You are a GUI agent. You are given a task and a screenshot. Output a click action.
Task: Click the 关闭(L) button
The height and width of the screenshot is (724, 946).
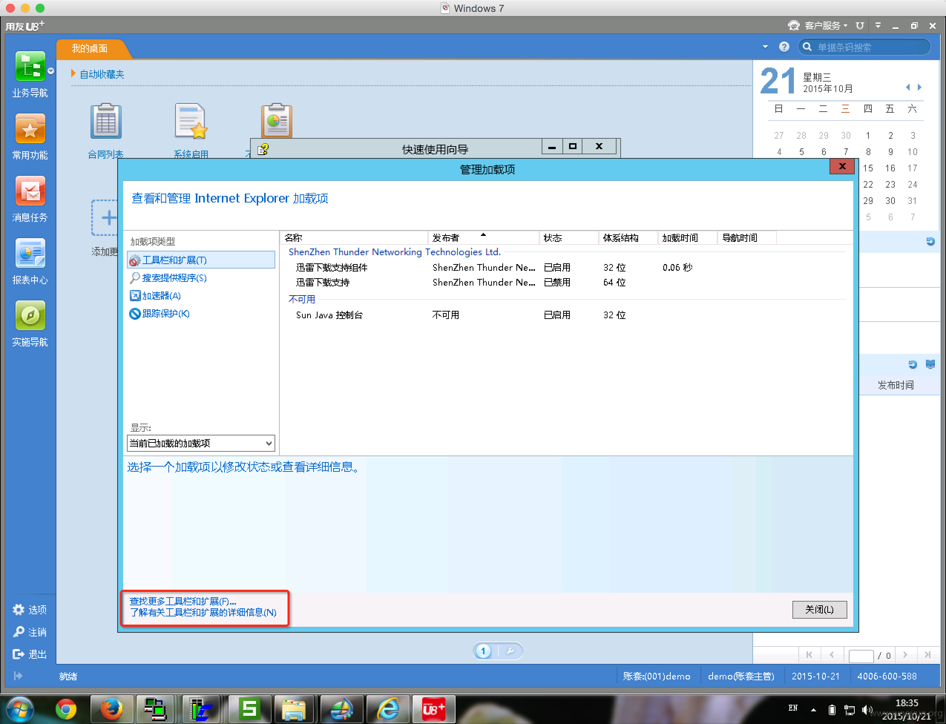[x=819, y=609]
